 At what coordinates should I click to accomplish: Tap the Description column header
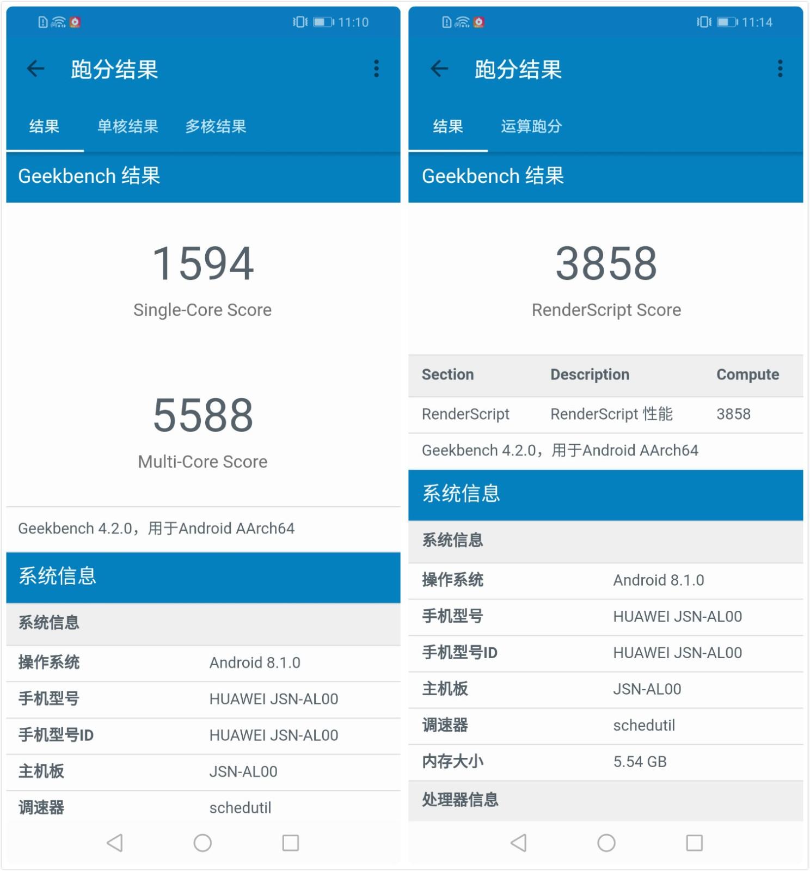[590, 375]
